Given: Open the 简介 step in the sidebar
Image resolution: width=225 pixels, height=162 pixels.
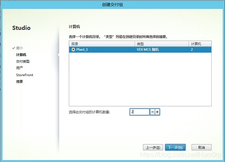Looking at the screenshot, I should click(x=19, y=48).
